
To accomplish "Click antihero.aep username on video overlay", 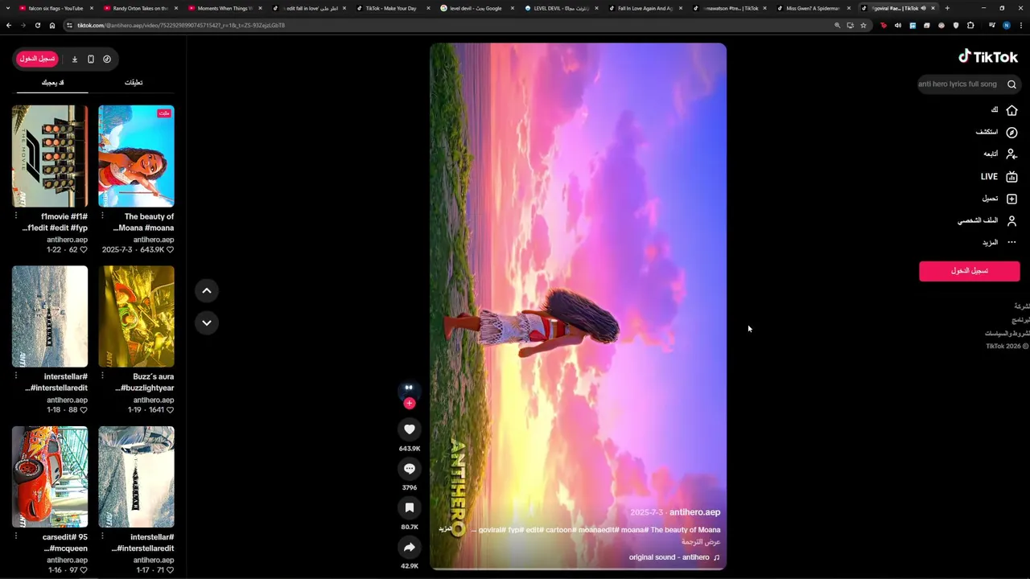I will coord(694,512).
